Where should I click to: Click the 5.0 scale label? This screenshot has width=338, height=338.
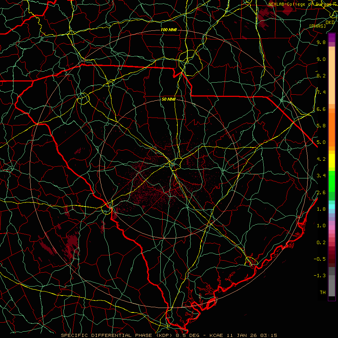(321, 142)
